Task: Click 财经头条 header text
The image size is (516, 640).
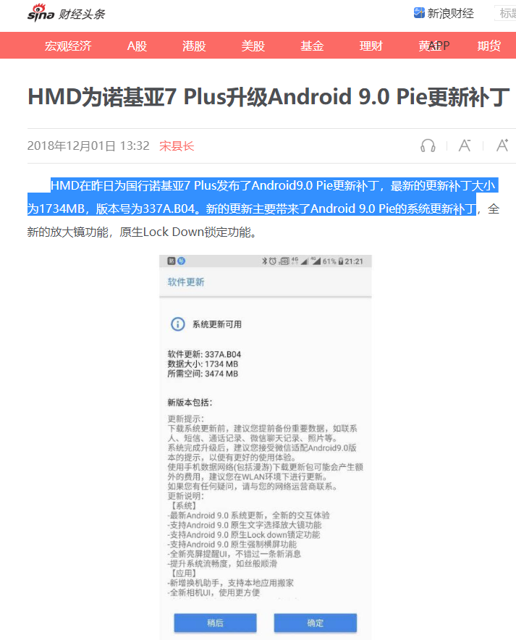Action: (x=82, y=14)
